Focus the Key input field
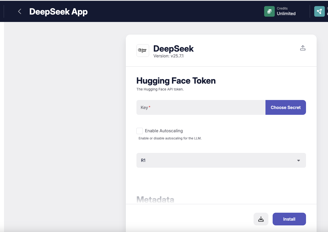Image resolution: width=328 pixels, height=232 pixels. point(201,107)
